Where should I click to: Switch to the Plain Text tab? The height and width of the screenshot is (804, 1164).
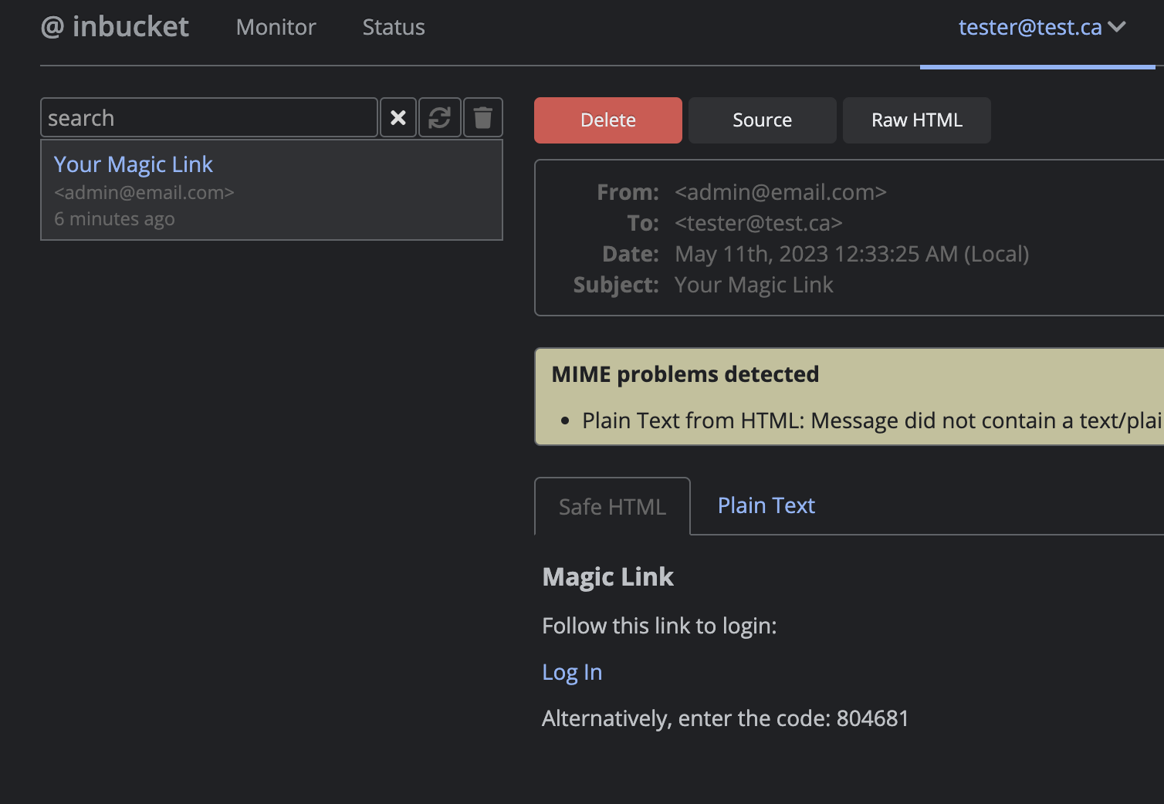(765, 505)
